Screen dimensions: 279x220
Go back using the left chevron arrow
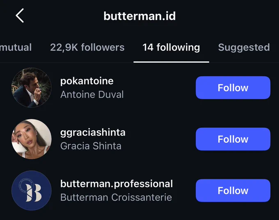[x=20, y=16]
